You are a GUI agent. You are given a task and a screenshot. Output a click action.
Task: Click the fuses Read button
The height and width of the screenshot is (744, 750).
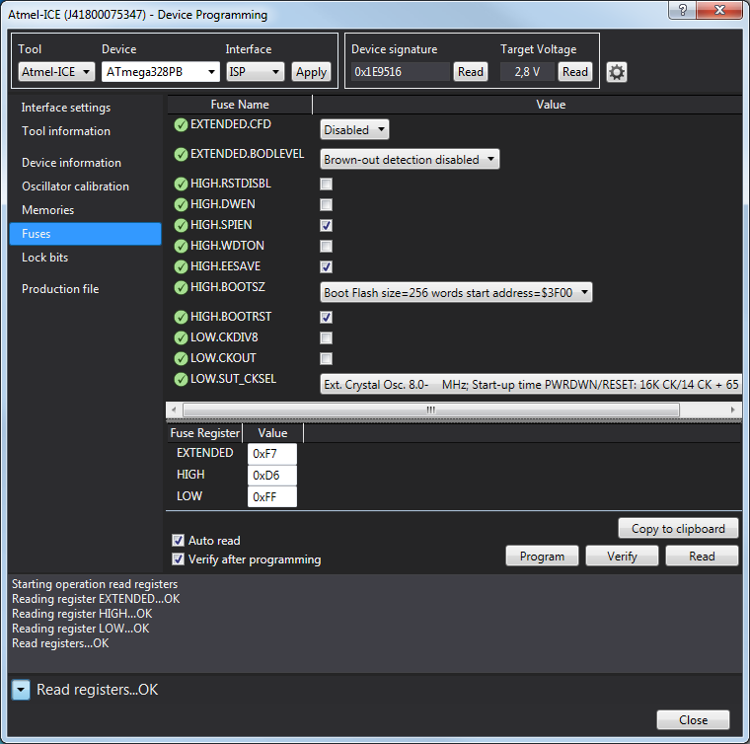tap(702, 557)
